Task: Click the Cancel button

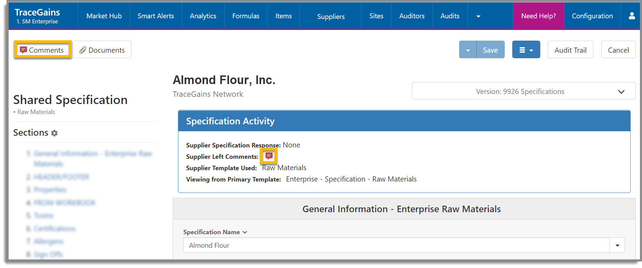Action: click(x=618, y=50)
